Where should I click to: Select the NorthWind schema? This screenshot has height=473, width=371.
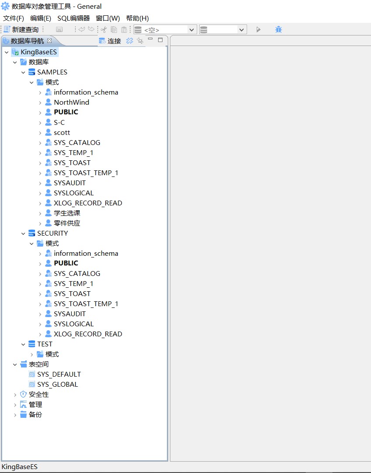tap(72, 102)
